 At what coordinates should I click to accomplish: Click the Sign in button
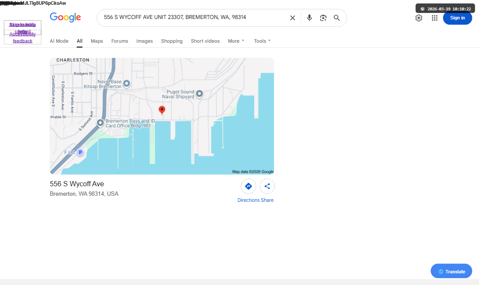click(457, 18)
